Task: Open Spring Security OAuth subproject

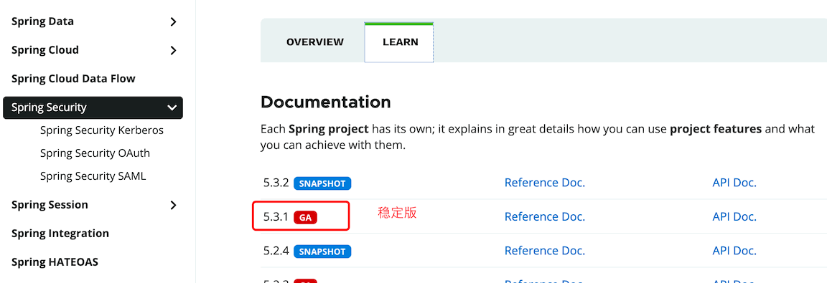Action: click(x=95, y=153)
